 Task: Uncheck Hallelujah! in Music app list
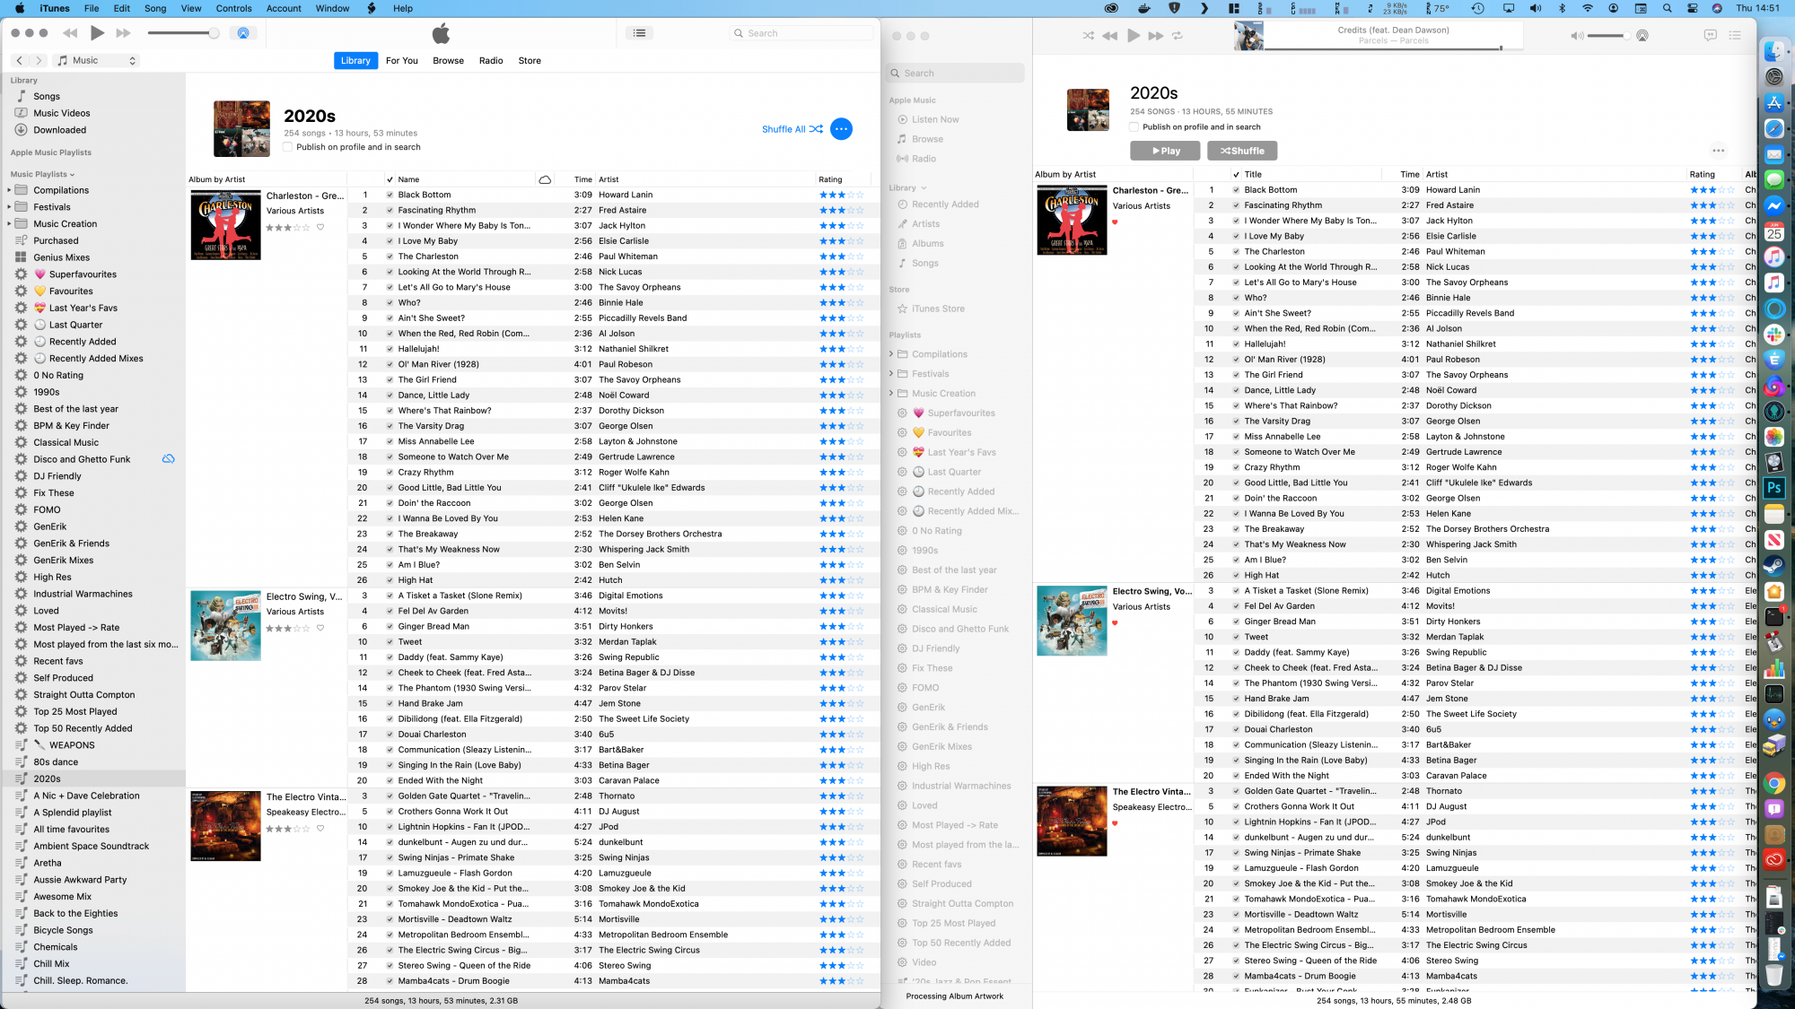tap(1236, 344)
